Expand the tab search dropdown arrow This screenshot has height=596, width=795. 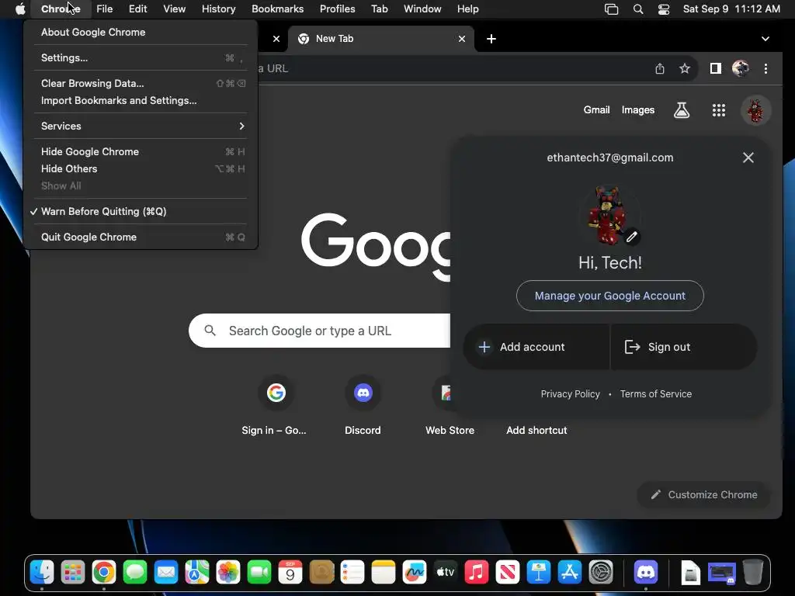coord(765,39)
